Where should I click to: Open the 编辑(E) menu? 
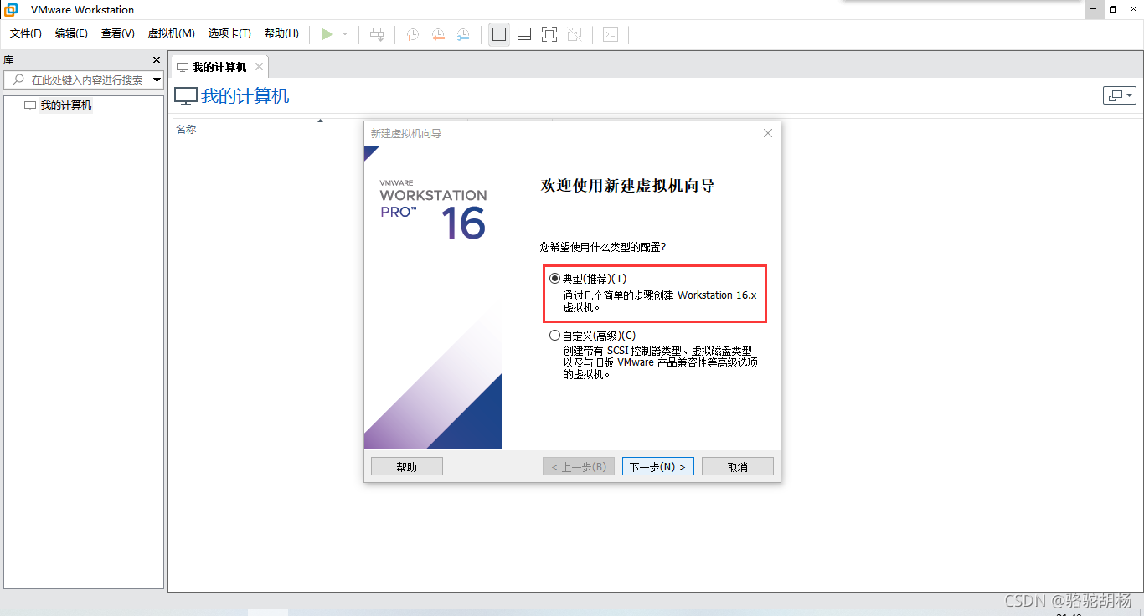click(x=71, y=33)
